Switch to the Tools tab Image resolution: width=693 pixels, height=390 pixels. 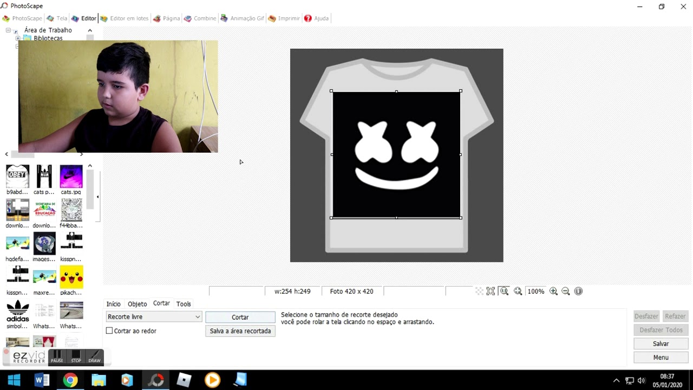coord(184,304)
